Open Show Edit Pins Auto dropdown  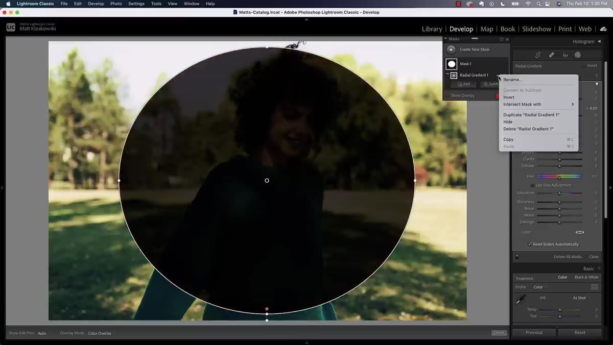point(43,333)
